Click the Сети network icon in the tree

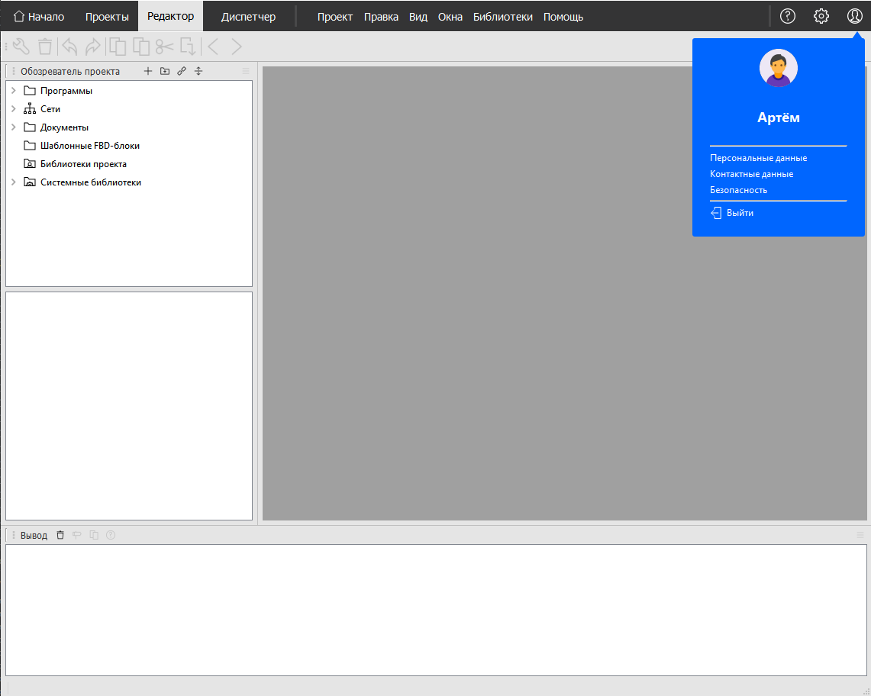[x=28, y=108]
